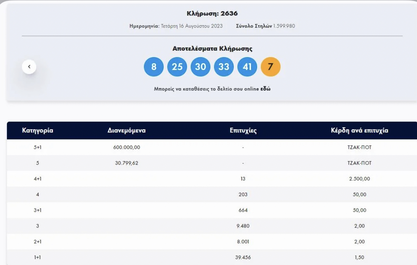Select the blue ball number 25
Viewport: 417px width, 265px height.
coord(177,67)
